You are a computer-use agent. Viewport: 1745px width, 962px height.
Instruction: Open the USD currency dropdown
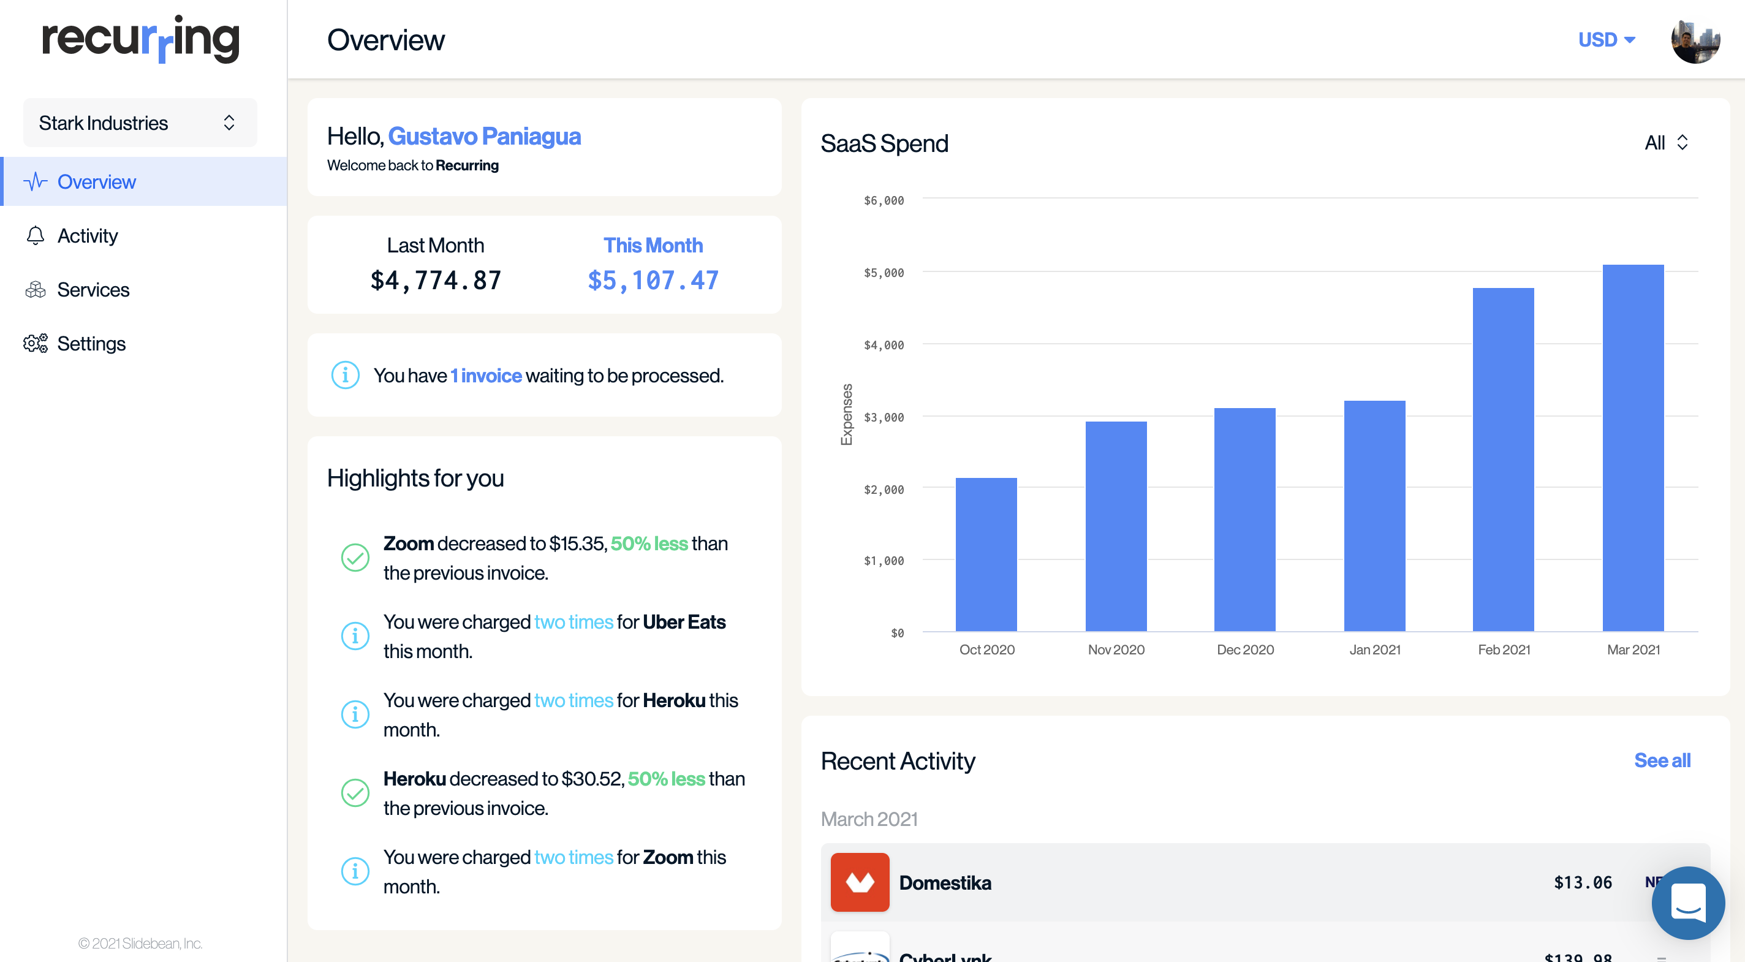(x=1606, y=40)
